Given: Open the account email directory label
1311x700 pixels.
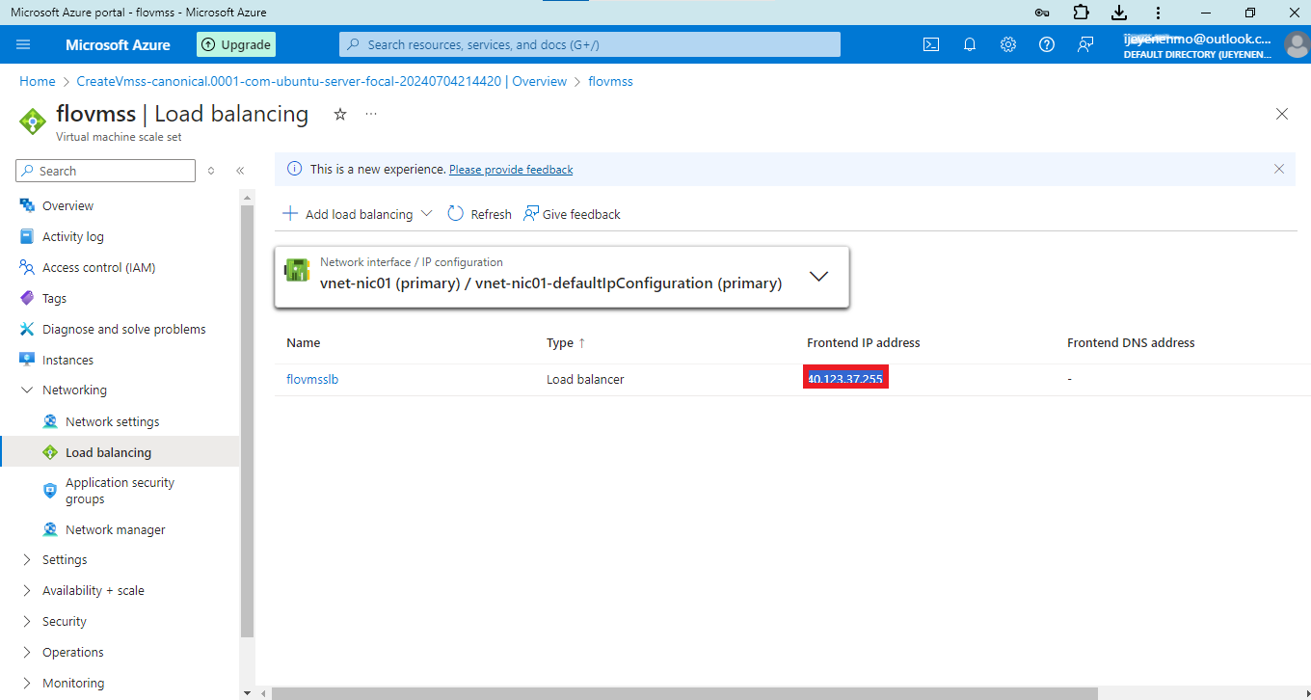Looking at the screenshot, I should pos(1197,44).
